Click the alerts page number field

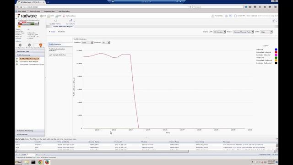[31, 154]
